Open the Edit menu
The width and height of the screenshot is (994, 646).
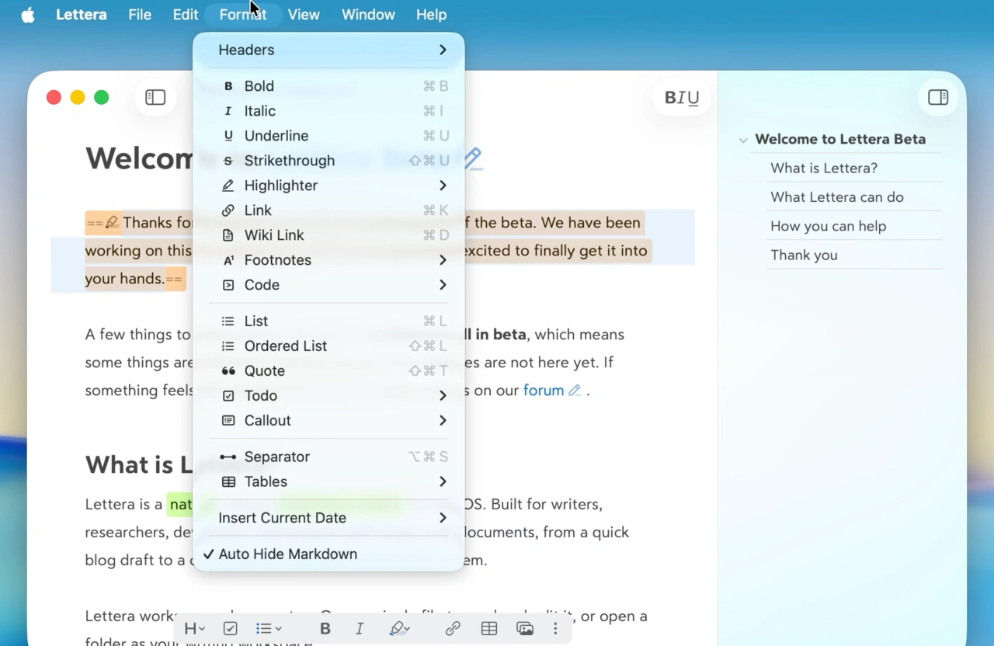186,15
